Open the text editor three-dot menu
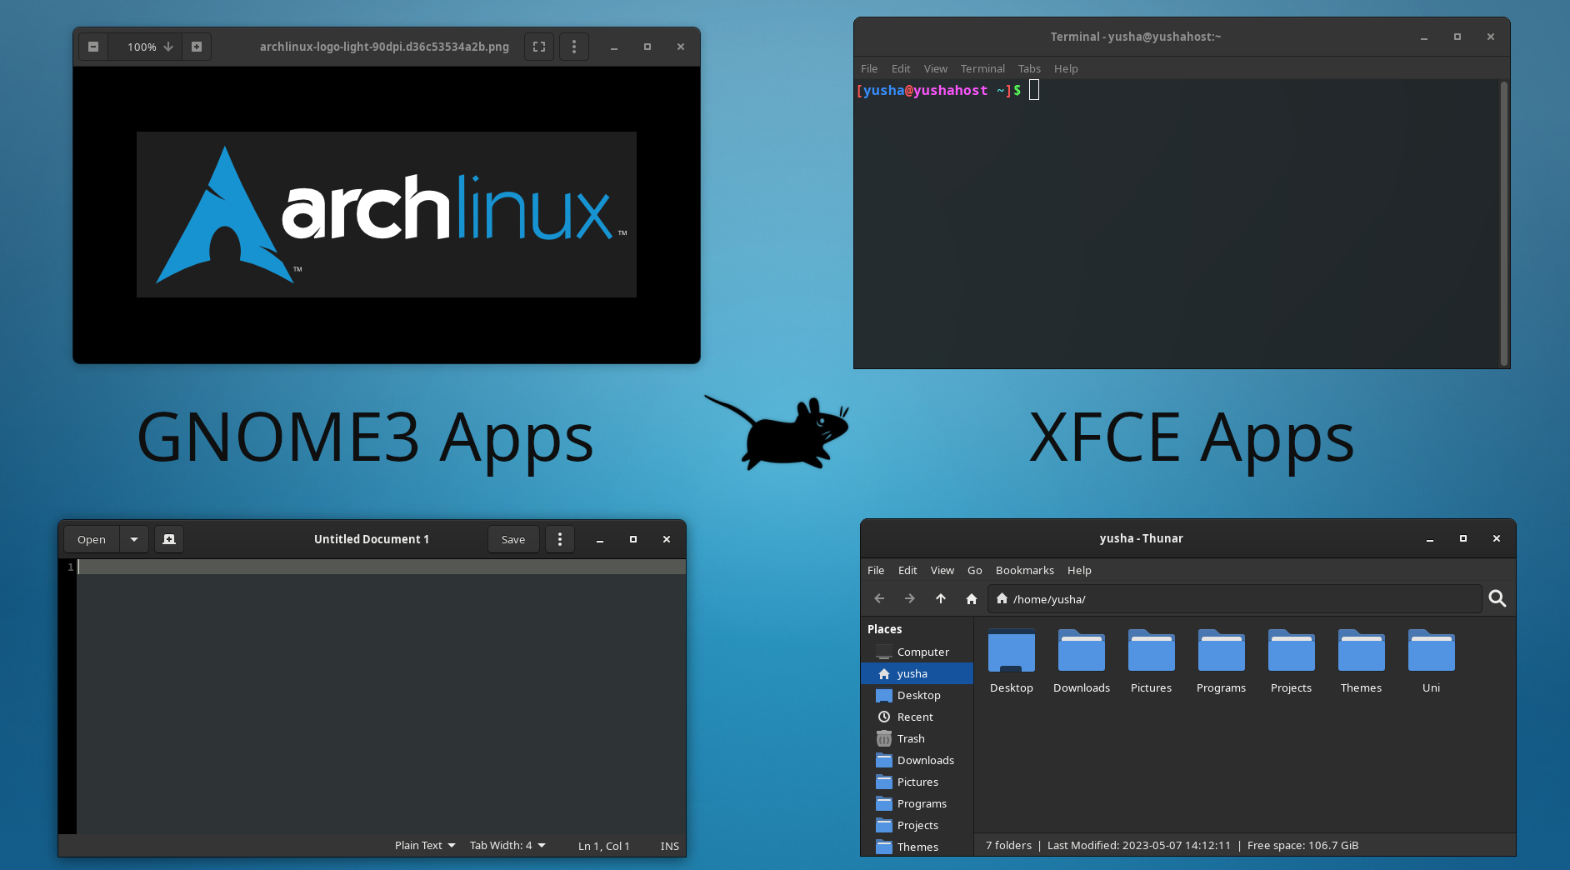The height and width of the screenshot is (870, 1570). pos(560,539)
